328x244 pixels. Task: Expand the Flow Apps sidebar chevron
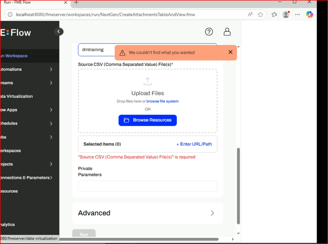(x=51, y=110)
